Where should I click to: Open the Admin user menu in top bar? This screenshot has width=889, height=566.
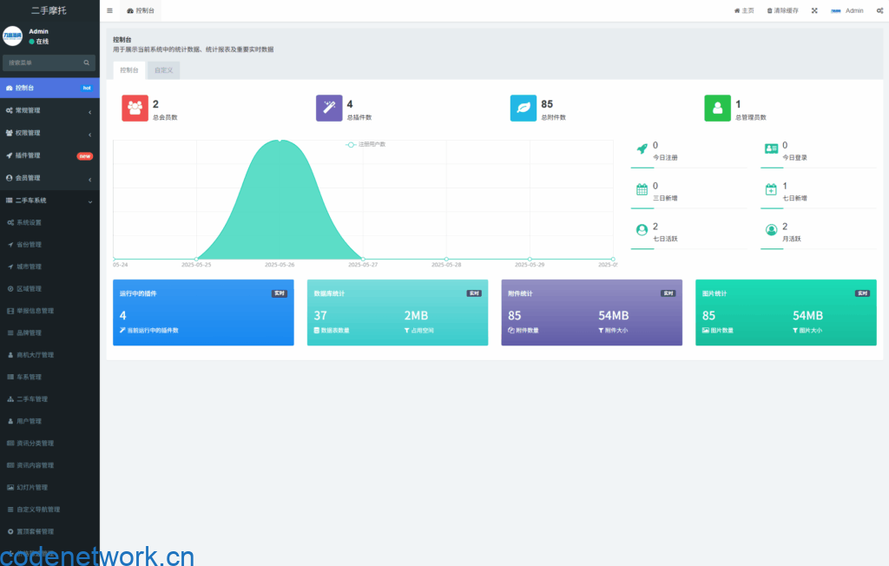(847, 10)
